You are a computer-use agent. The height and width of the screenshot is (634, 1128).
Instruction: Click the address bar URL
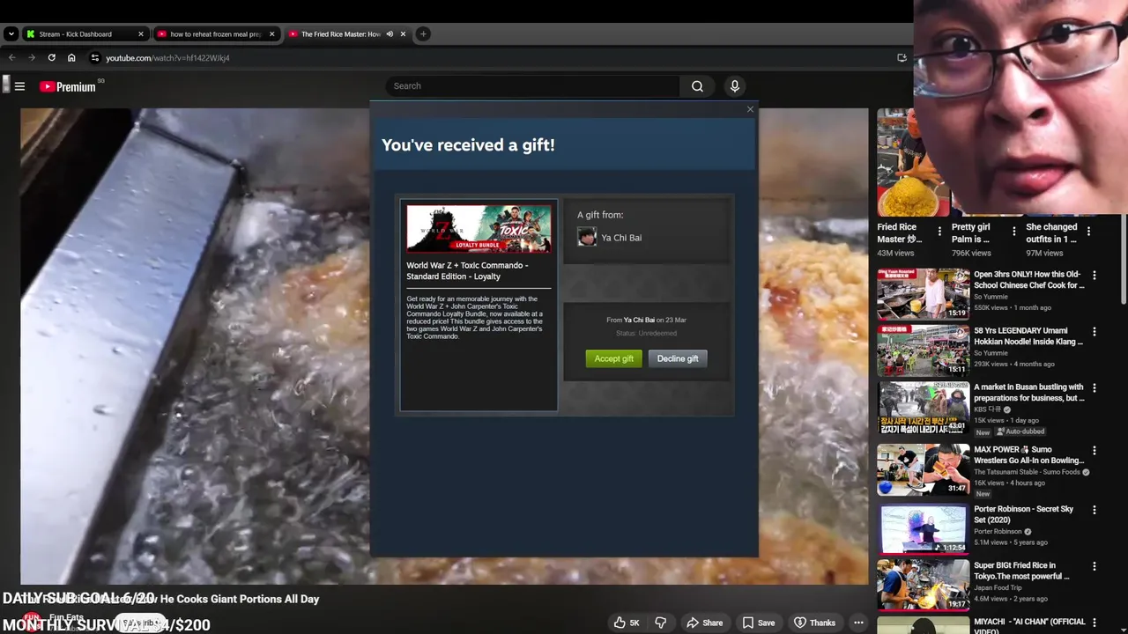pos(167,58)
